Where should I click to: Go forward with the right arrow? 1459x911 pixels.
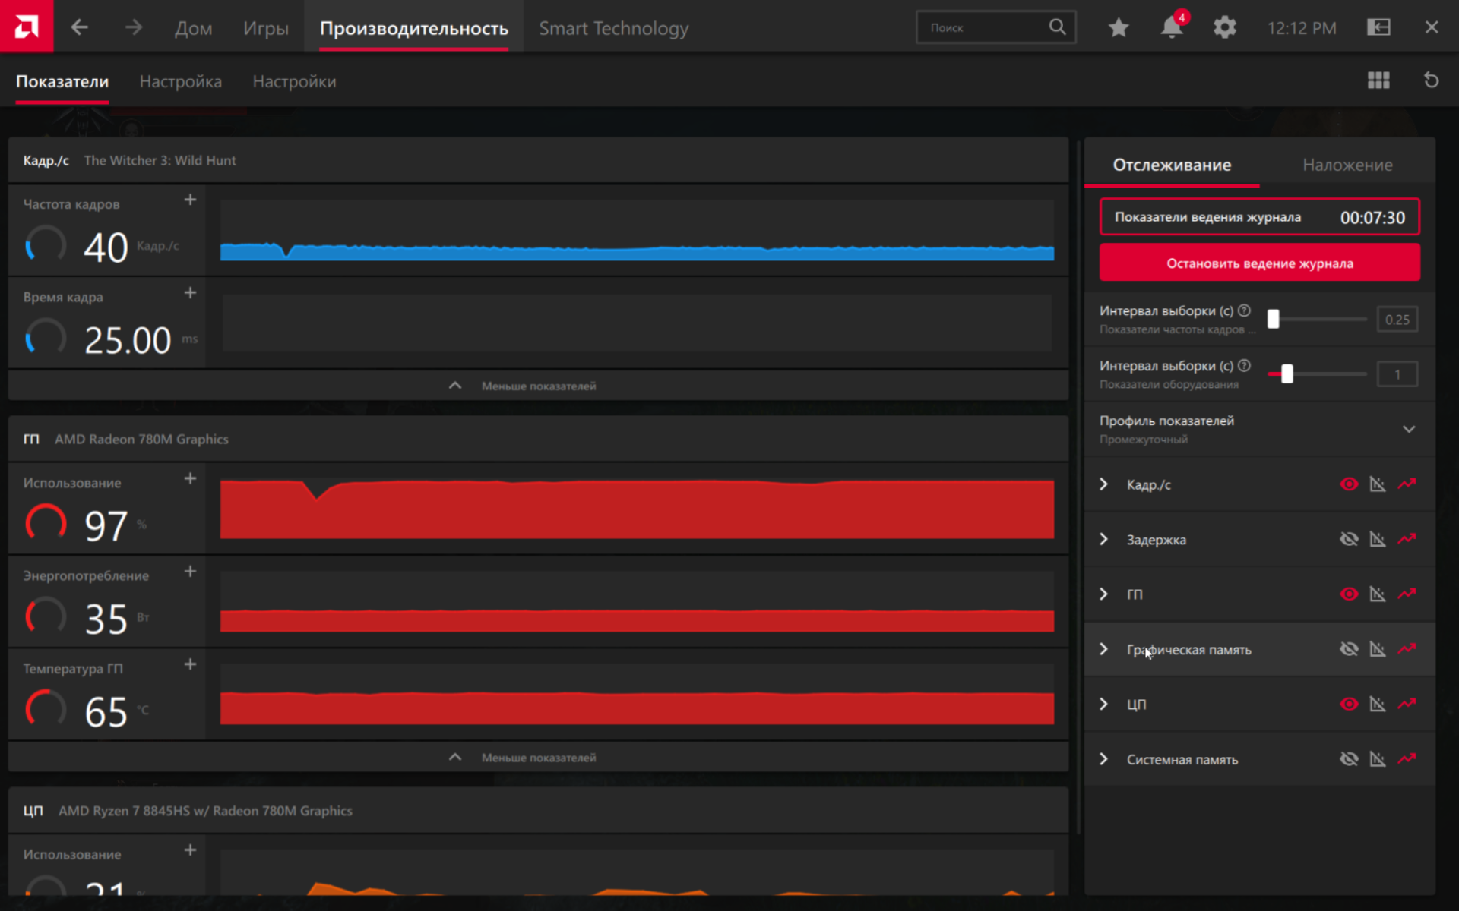coord(134,28)
